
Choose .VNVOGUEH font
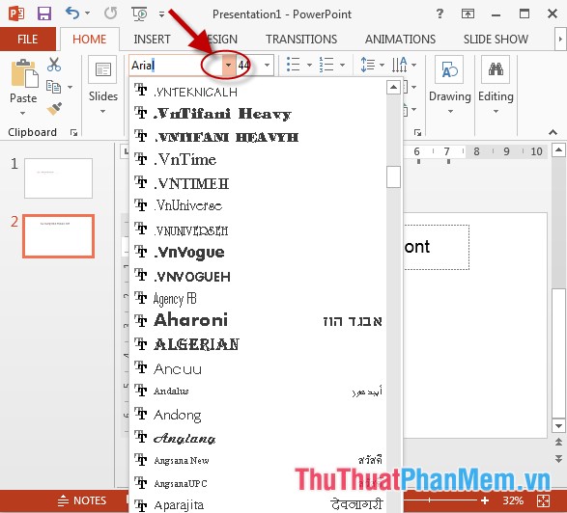(258, 276)
